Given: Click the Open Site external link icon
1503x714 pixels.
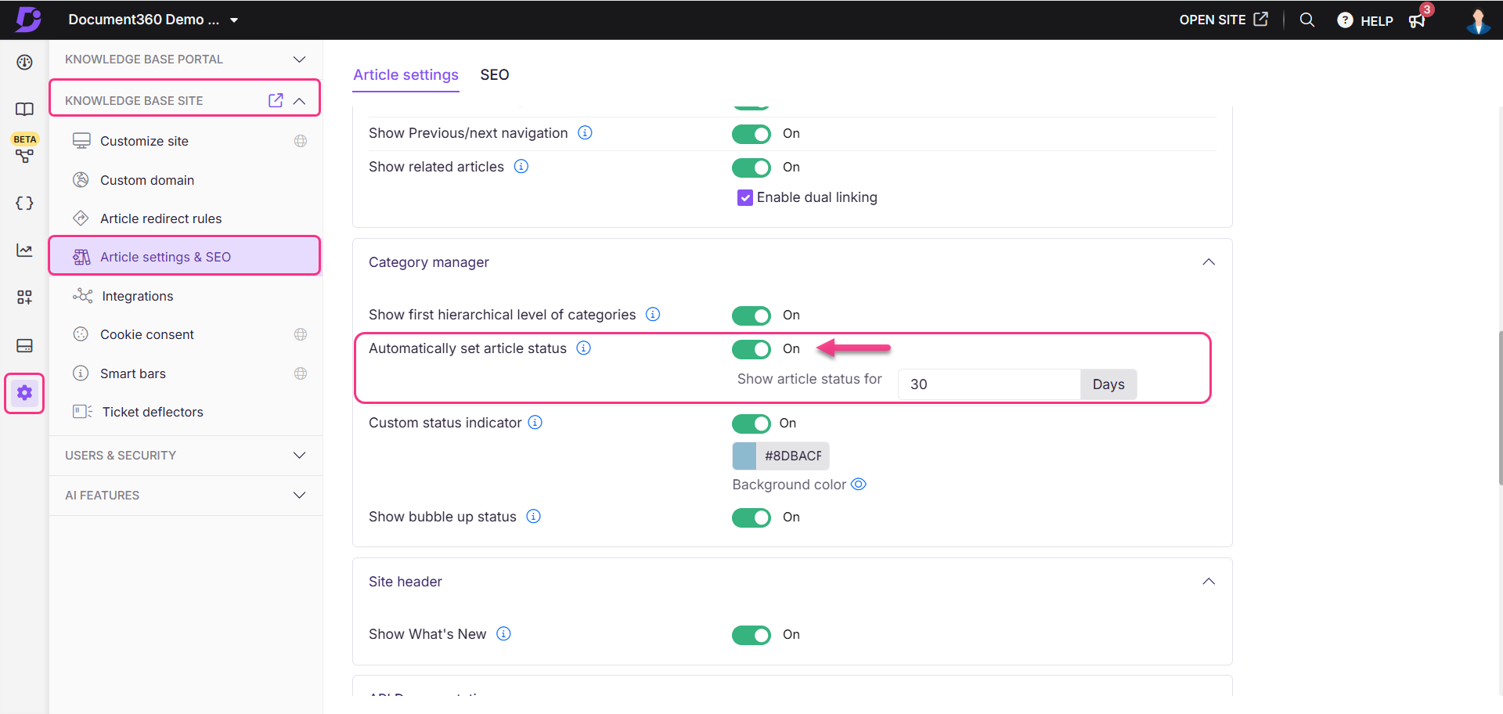Looking at the screenshot, I should pyautogui.click(x=1260, y=19).
